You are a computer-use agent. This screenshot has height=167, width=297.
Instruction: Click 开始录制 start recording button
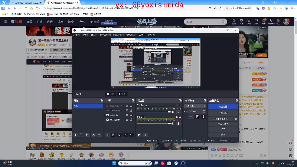(x=223, y=113)
